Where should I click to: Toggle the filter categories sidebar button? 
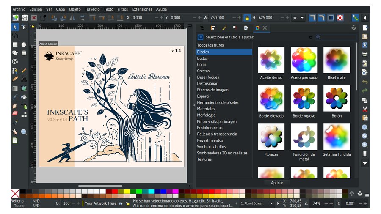[200, 37]
